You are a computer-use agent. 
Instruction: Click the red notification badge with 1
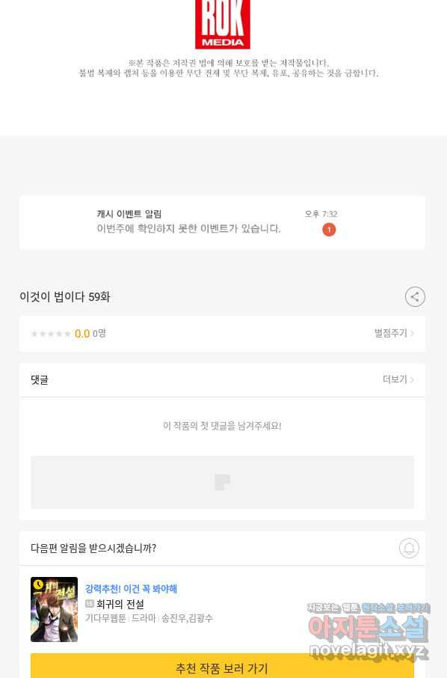(329, 230)
